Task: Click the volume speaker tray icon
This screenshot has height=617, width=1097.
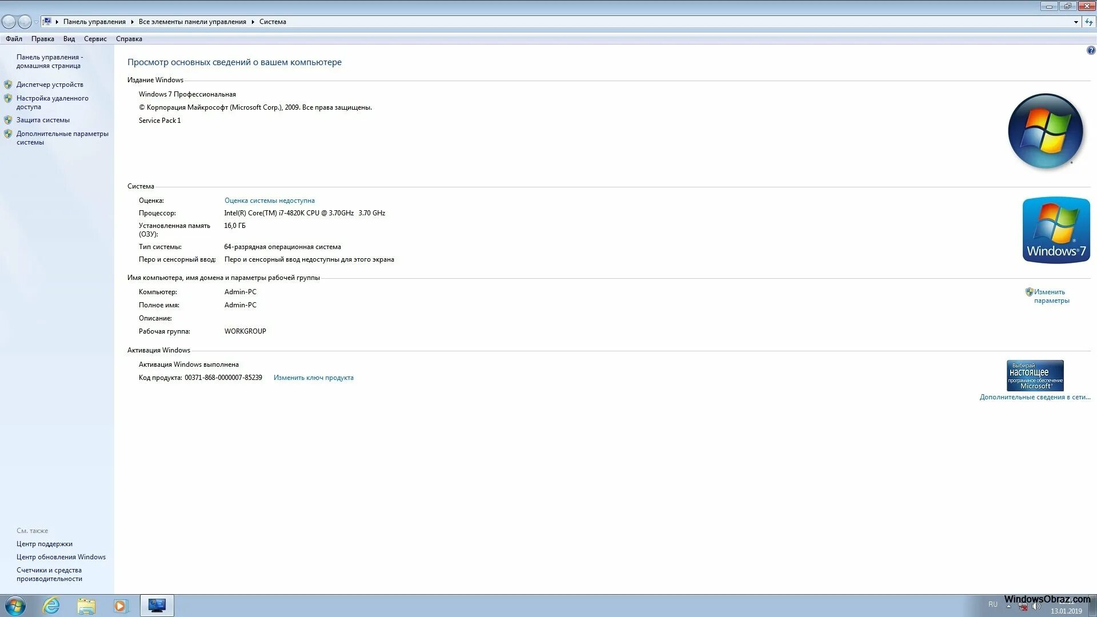Action: coord(1036,607)
